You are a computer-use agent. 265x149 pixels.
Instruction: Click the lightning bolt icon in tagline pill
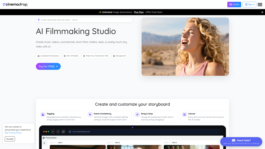coord(39,20)
